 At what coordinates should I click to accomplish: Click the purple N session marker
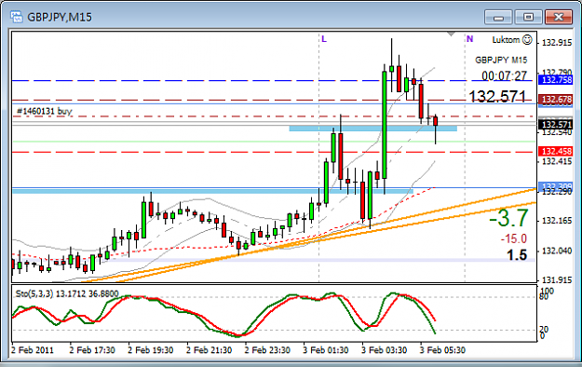point(470,39)
